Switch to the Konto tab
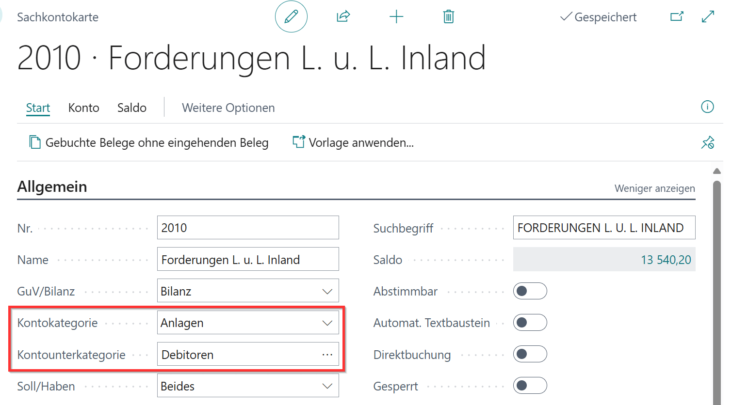Viewport: 732px width, 405px height. tap(83, 108)
